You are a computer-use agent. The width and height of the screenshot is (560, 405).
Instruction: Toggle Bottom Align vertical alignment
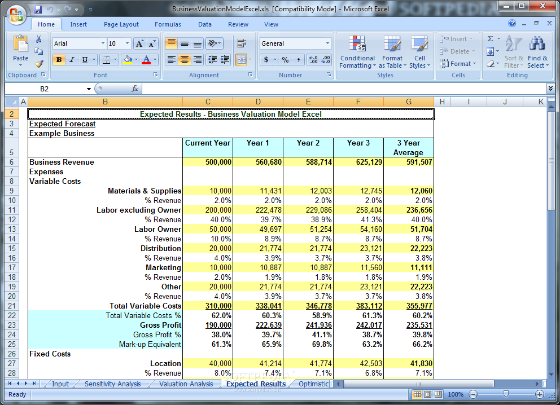(x=197, y=43)
